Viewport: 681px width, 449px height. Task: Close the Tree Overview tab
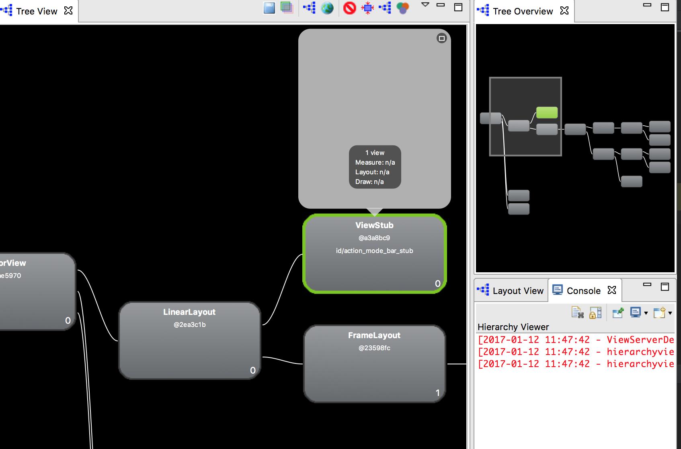click(564, 11)
